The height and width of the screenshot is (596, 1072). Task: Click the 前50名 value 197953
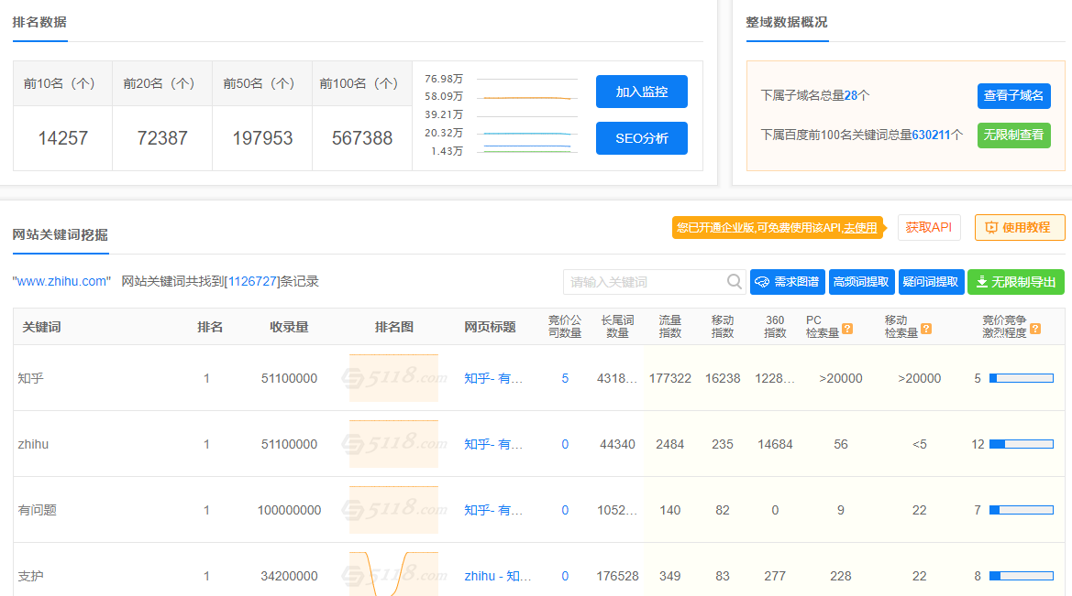click(262, 138)
